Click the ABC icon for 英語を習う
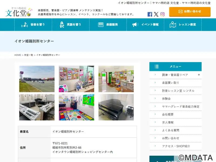 pyautogui.click(x=62, y=25)
